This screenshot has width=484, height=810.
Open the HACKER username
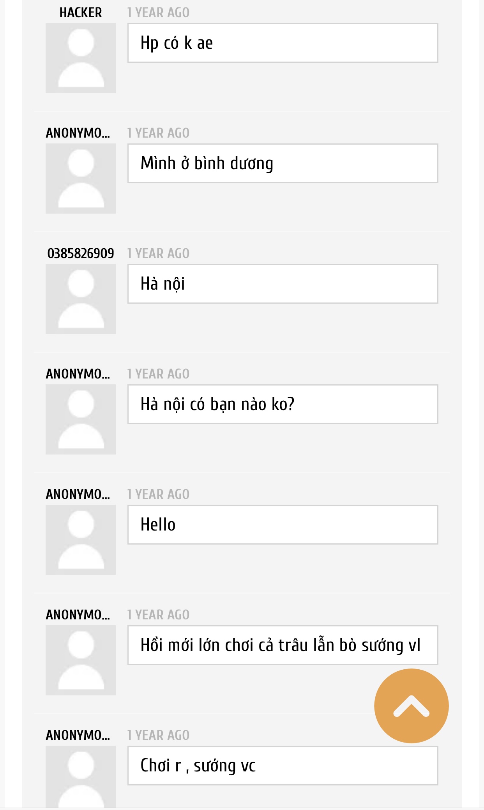[x=81, y=13]
